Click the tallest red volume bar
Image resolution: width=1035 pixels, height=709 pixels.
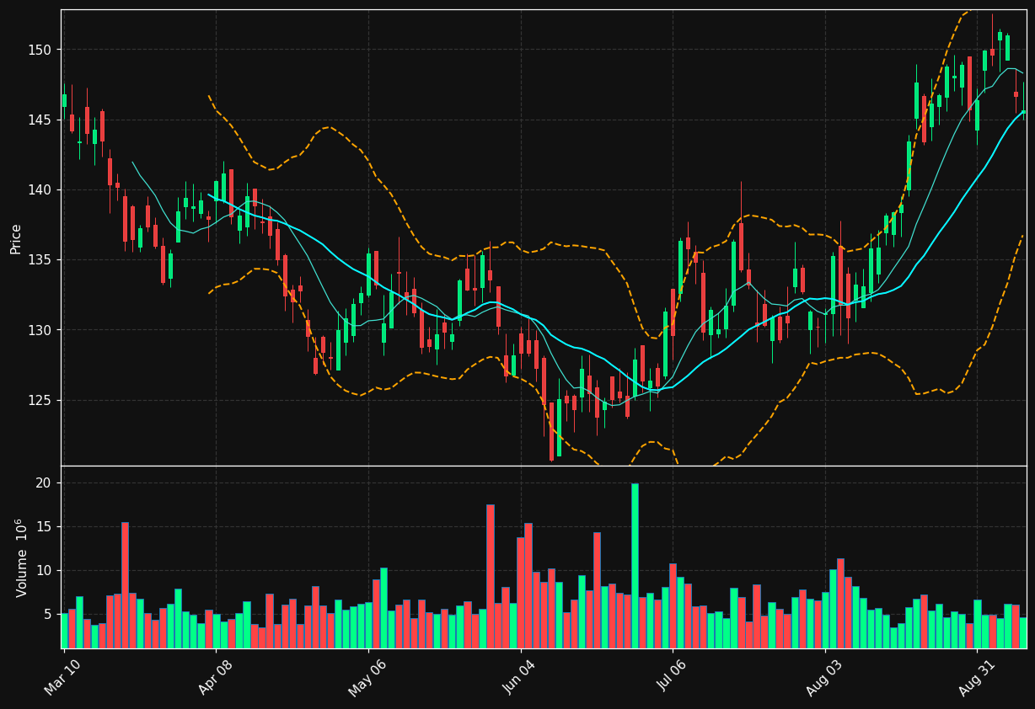tap(491, 577)
